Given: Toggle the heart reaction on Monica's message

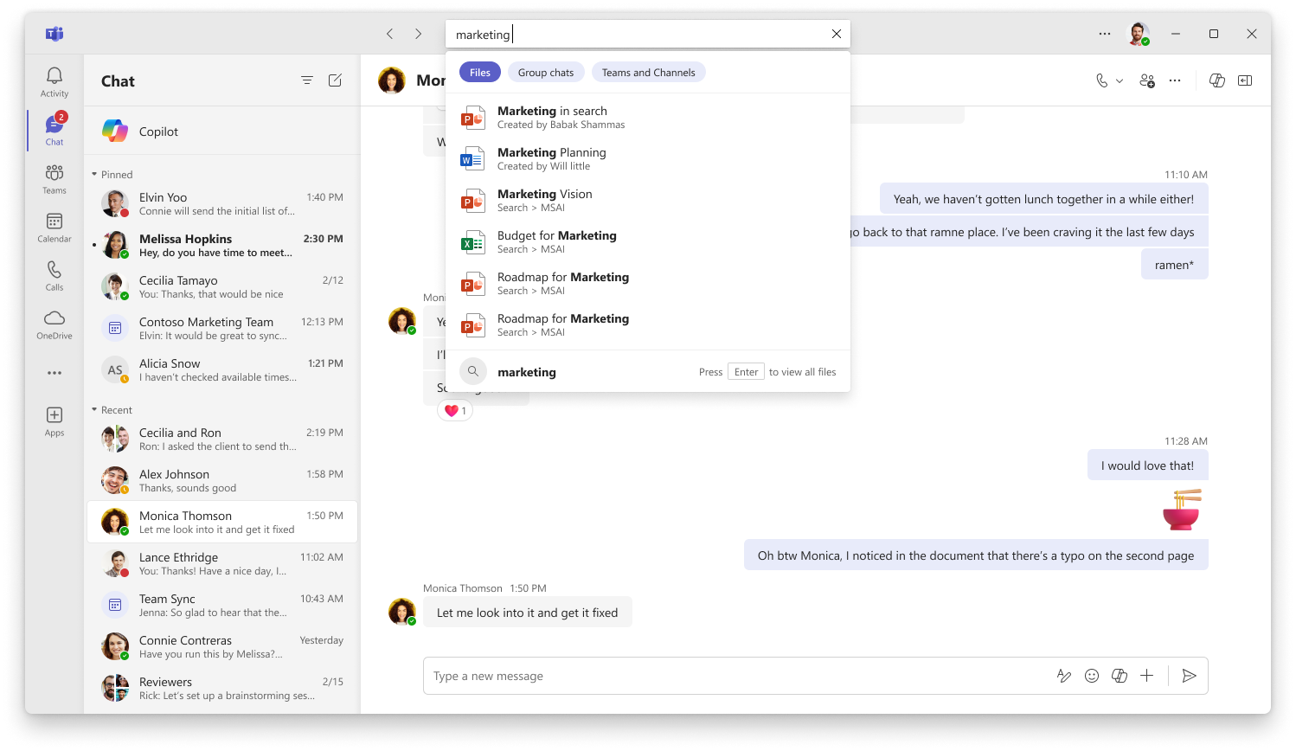Looking at the screenshot, I should coord(455,409).
